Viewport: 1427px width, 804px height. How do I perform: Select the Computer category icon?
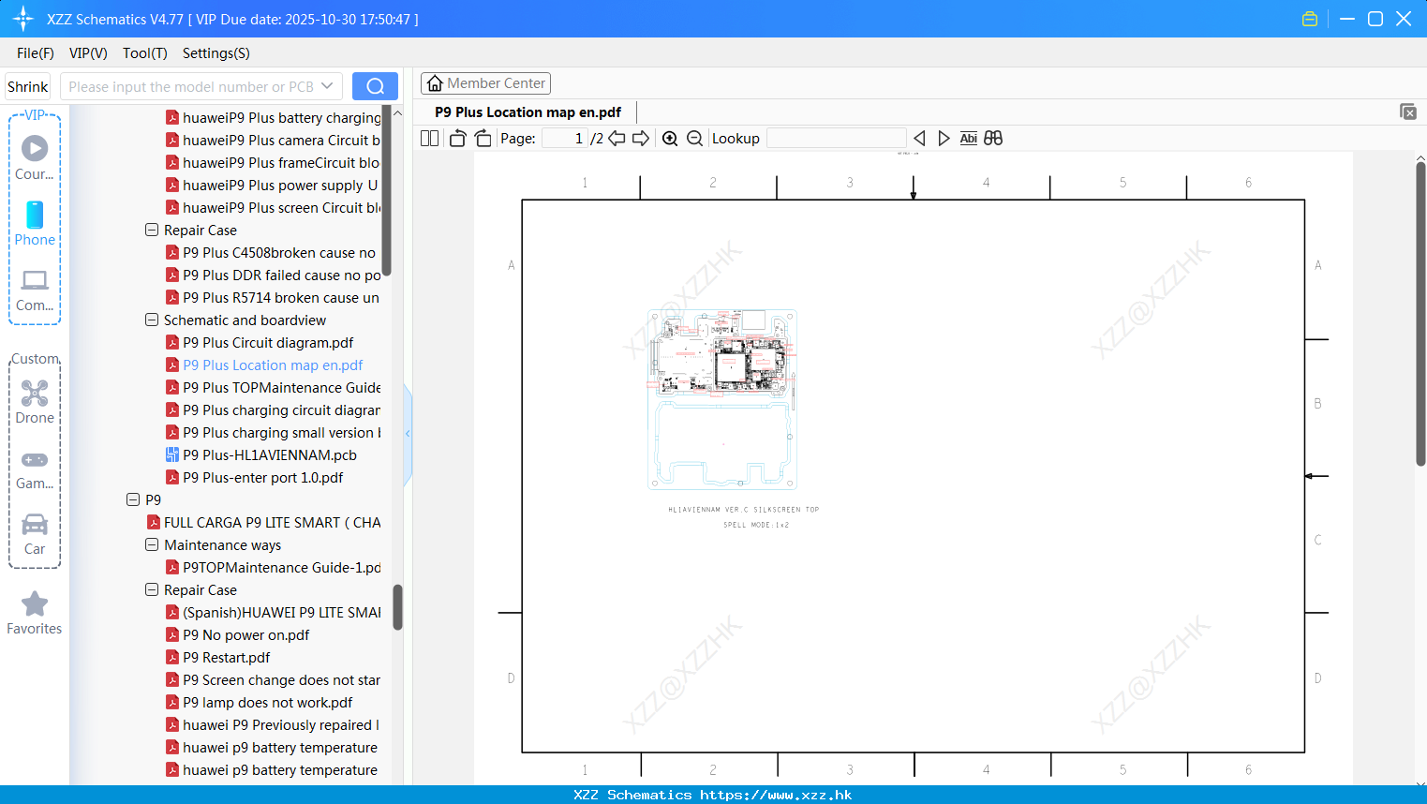[35, 290]
